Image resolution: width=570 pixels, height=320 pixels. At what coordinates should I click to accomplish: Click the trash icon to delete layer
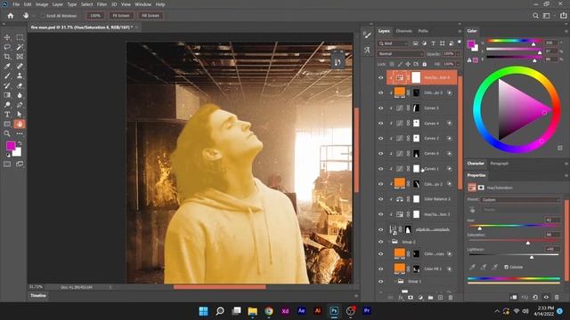coord(451,298)
